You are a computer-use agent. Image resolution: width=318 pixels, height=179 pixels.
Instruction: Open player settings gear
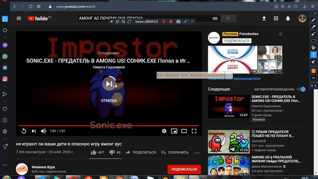coord(164,131)
